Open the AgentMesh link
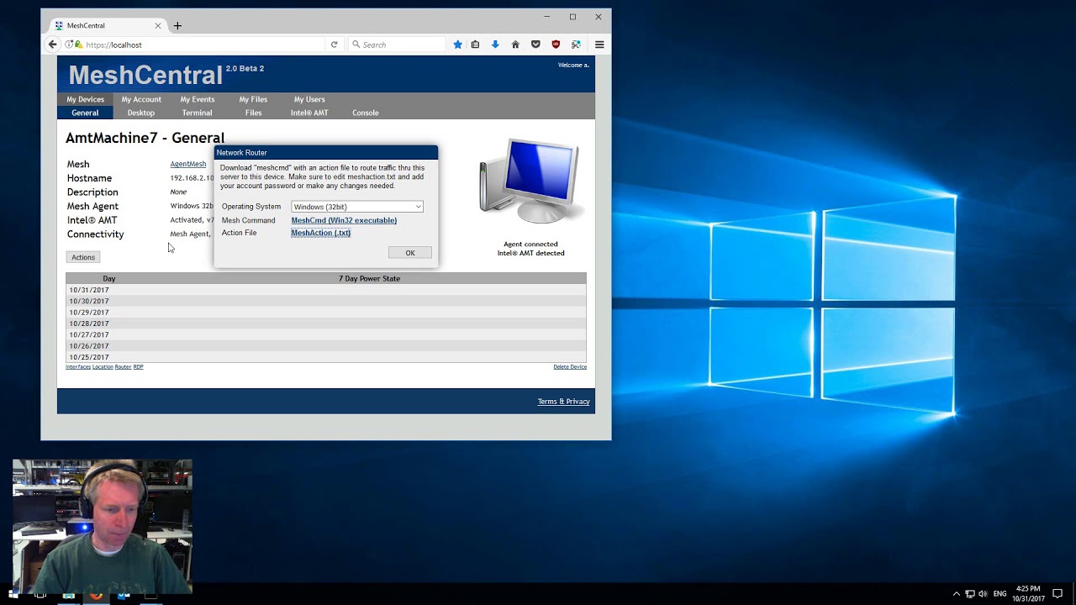Image resolution: width=1076 pixels, height=605 pixels. coord(188,164)
